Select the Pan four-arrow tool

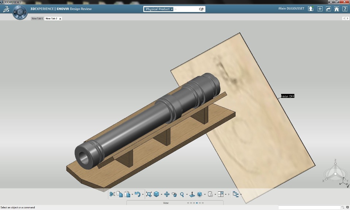tap(167, 194)
